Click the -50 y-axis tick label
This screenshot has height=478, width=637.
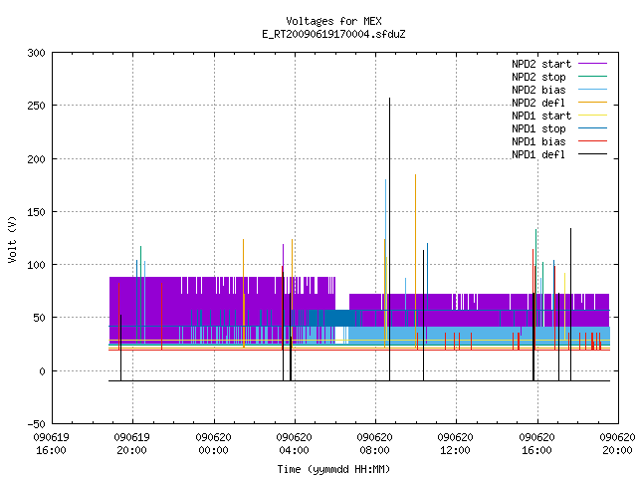click(x=36, y=424)
